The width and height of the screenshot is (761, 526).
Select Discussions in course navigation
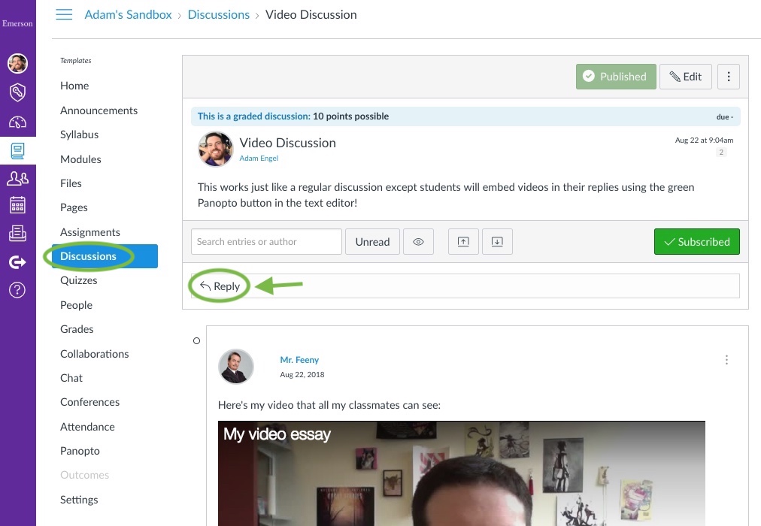(x=105, y=256)
